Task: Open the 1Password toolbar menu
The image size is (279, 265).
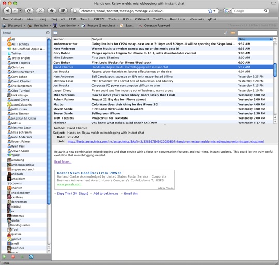Action: coord(13,26)
